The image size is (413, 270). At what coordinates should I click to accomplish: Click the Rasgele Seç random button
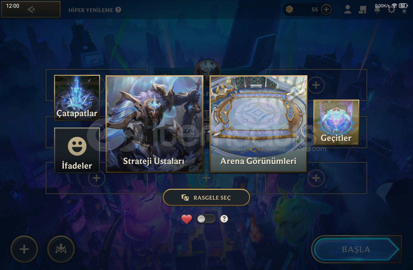point(206,197)
